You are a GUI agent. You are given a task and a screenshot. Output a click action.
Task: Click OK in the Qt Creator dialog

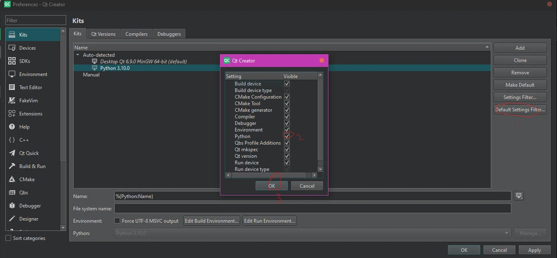(x=272, y=186)
